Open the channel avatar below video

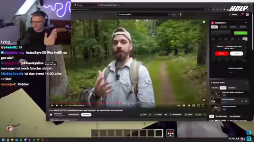click(51, 115)
